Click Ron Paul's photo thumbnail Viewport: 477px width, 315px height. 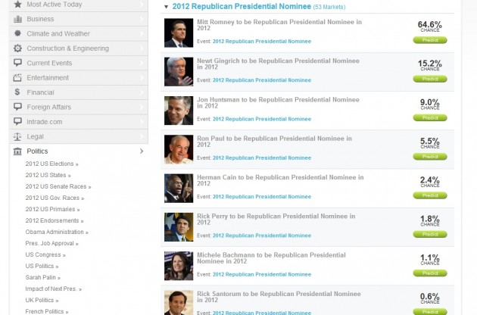pos(179,149)
